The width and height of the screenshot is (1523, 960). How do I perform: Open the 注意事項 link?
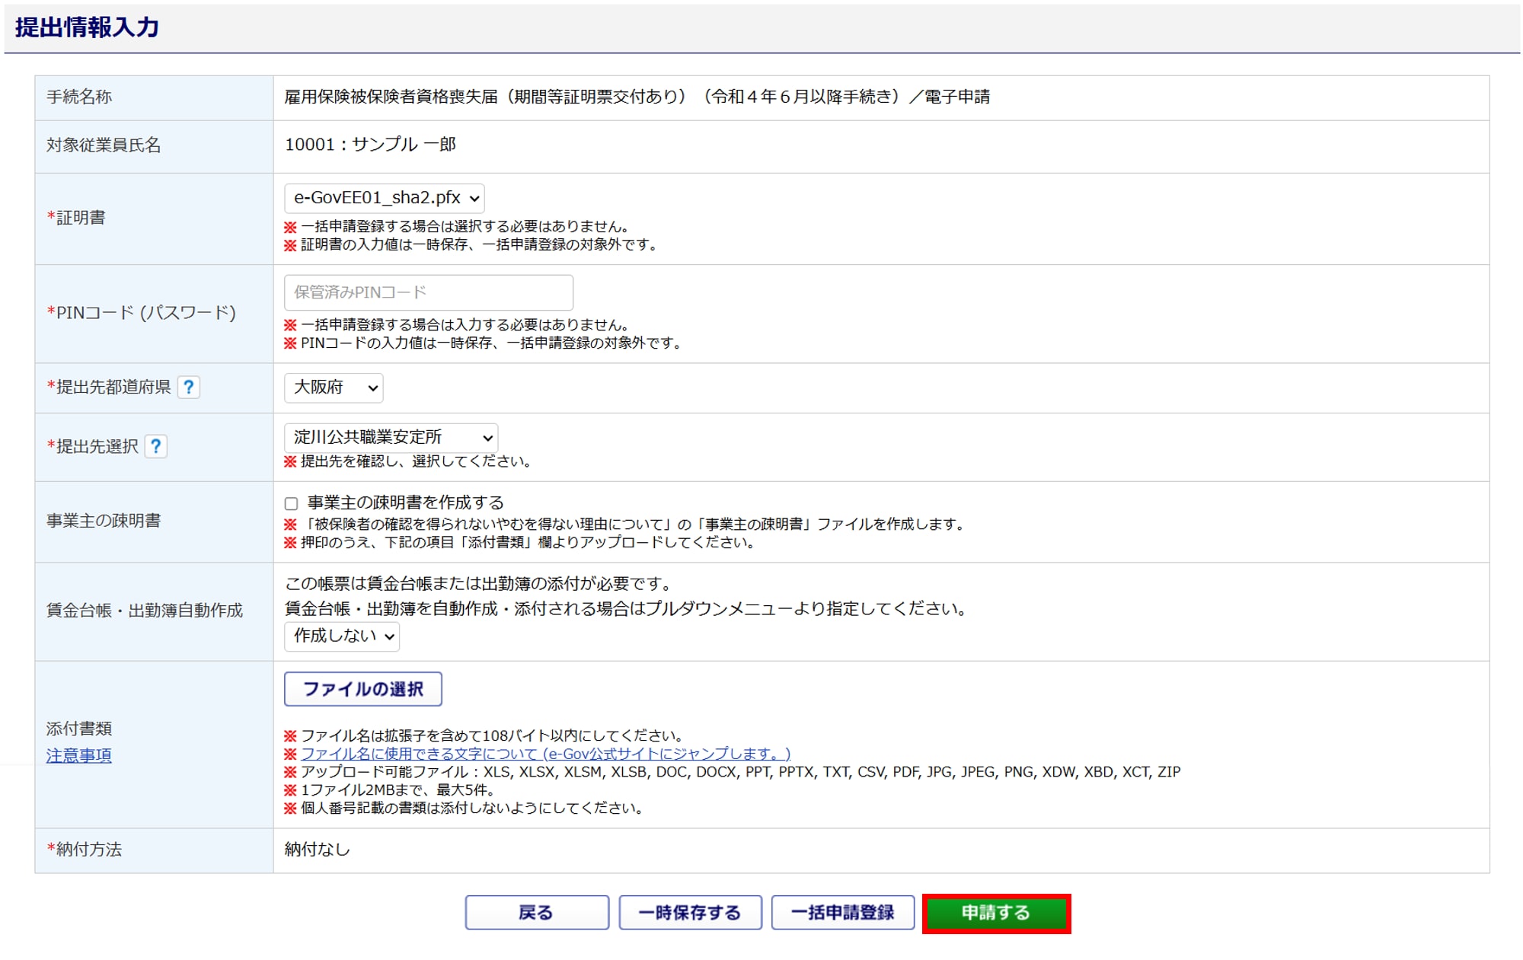coord(79,755)
